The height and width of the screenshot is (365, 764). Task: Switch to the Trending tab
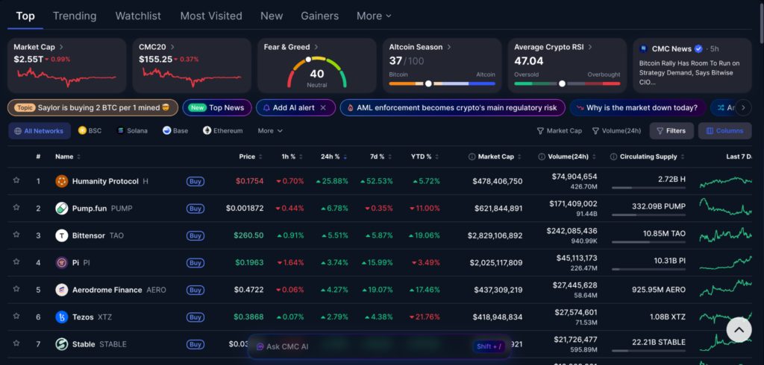tap(75, 16)
